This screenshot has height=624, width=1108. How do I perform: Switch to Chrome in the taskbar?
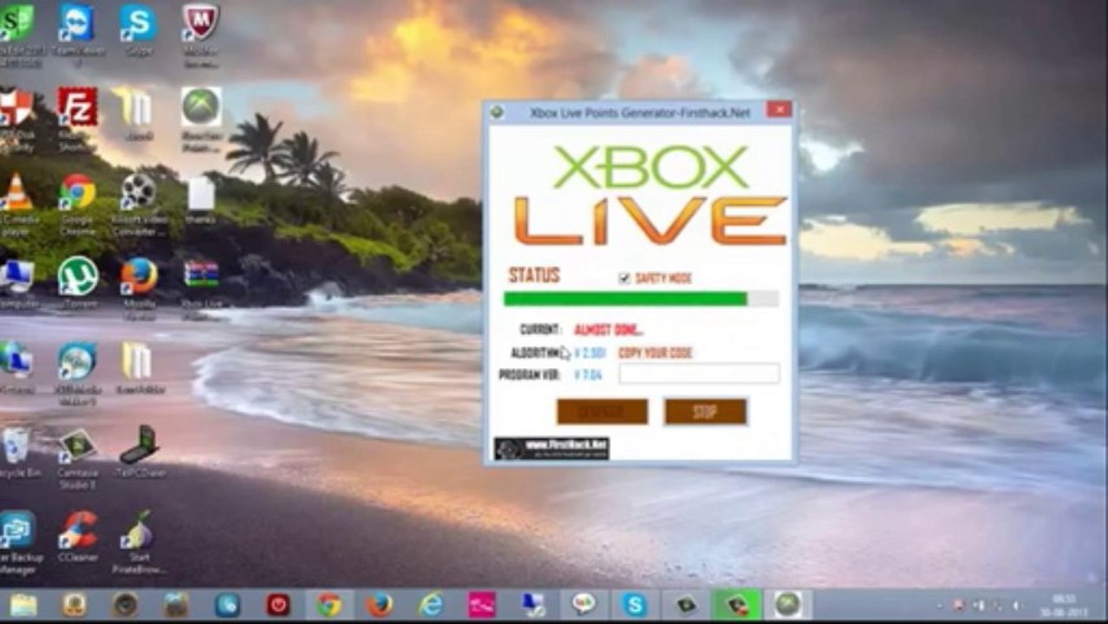(x=329, y=604)
